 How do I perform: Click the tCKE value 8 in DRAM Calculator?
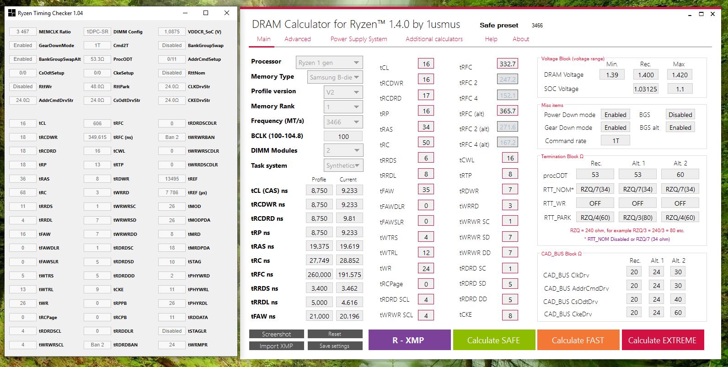click(x=510, y=315)
